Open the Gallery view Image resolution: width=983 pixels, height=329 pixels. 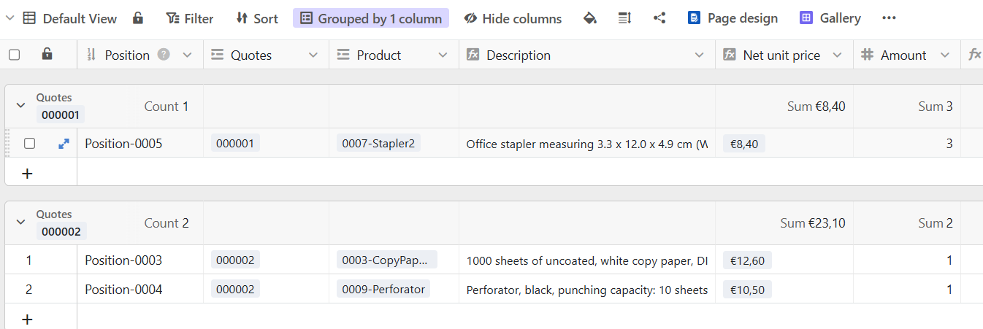[830, 18]
